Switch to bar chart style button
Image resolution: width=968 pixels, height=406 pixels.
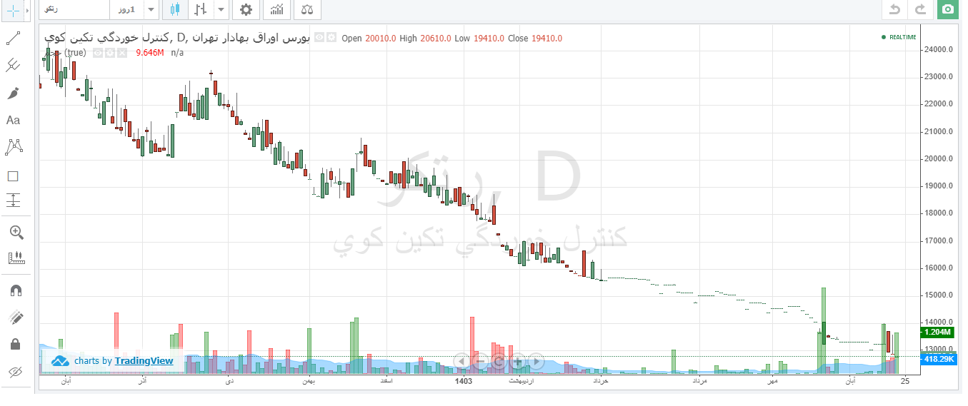[200, 9]
